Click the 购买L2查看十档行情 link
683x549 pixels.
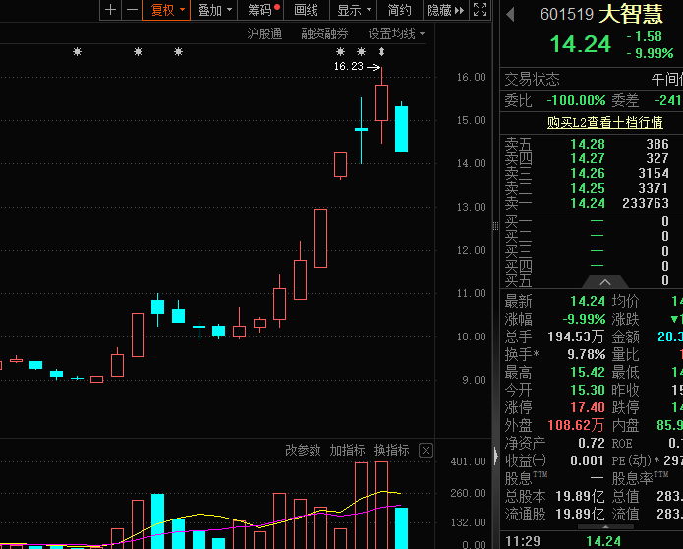(605, 123)
